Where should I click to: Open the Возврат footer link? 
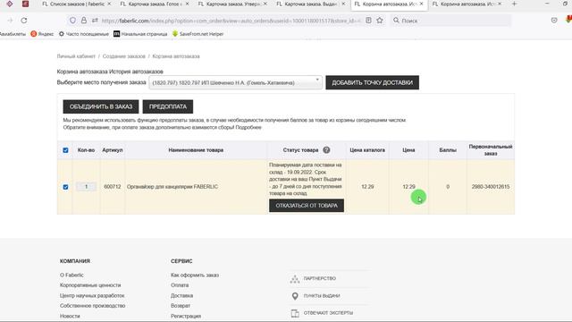pos(181,306)
